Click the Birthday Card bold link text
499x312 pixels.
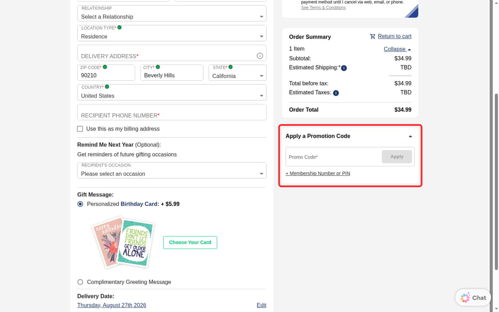(139, 204)
